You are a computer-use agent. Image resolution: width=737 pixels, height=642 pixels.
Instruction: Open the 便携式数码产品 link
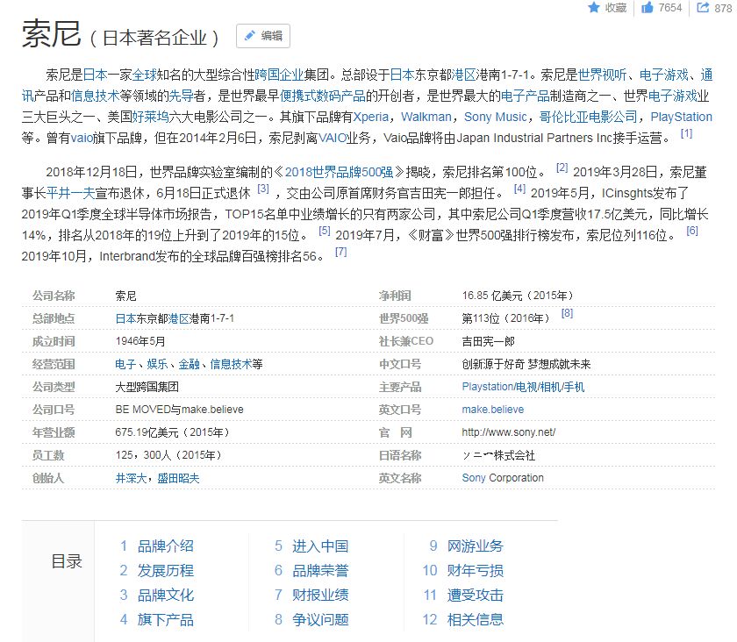click(323, 96)
